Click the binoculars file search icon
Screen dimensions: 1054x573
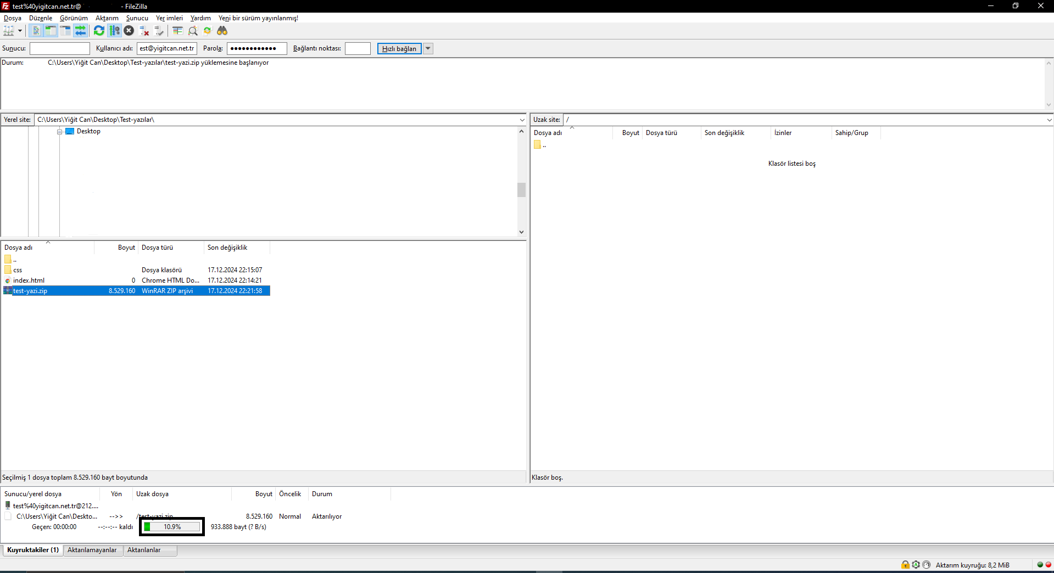[222, 31]
